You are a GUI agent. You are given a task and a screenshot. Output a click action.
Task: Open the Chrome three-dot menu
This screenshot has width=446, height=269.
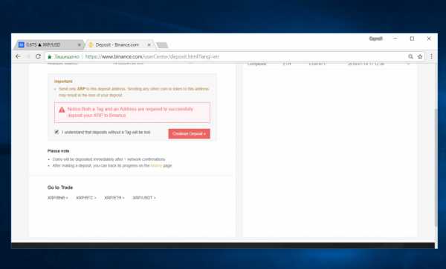(431, 56)
